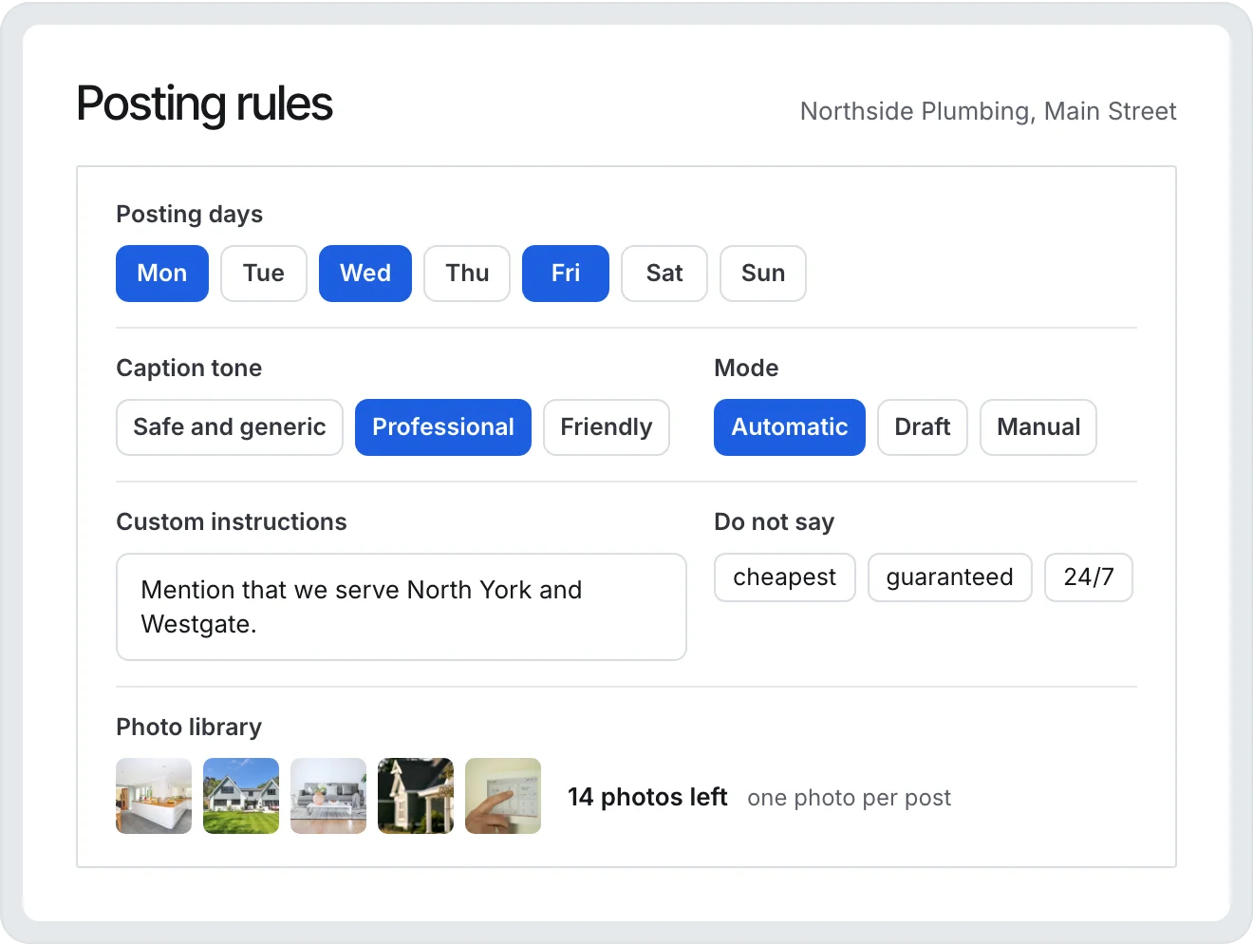The image size is (1253, 946).
Task: Click the 'Posting rules' heading
Action: coord(204,104)
